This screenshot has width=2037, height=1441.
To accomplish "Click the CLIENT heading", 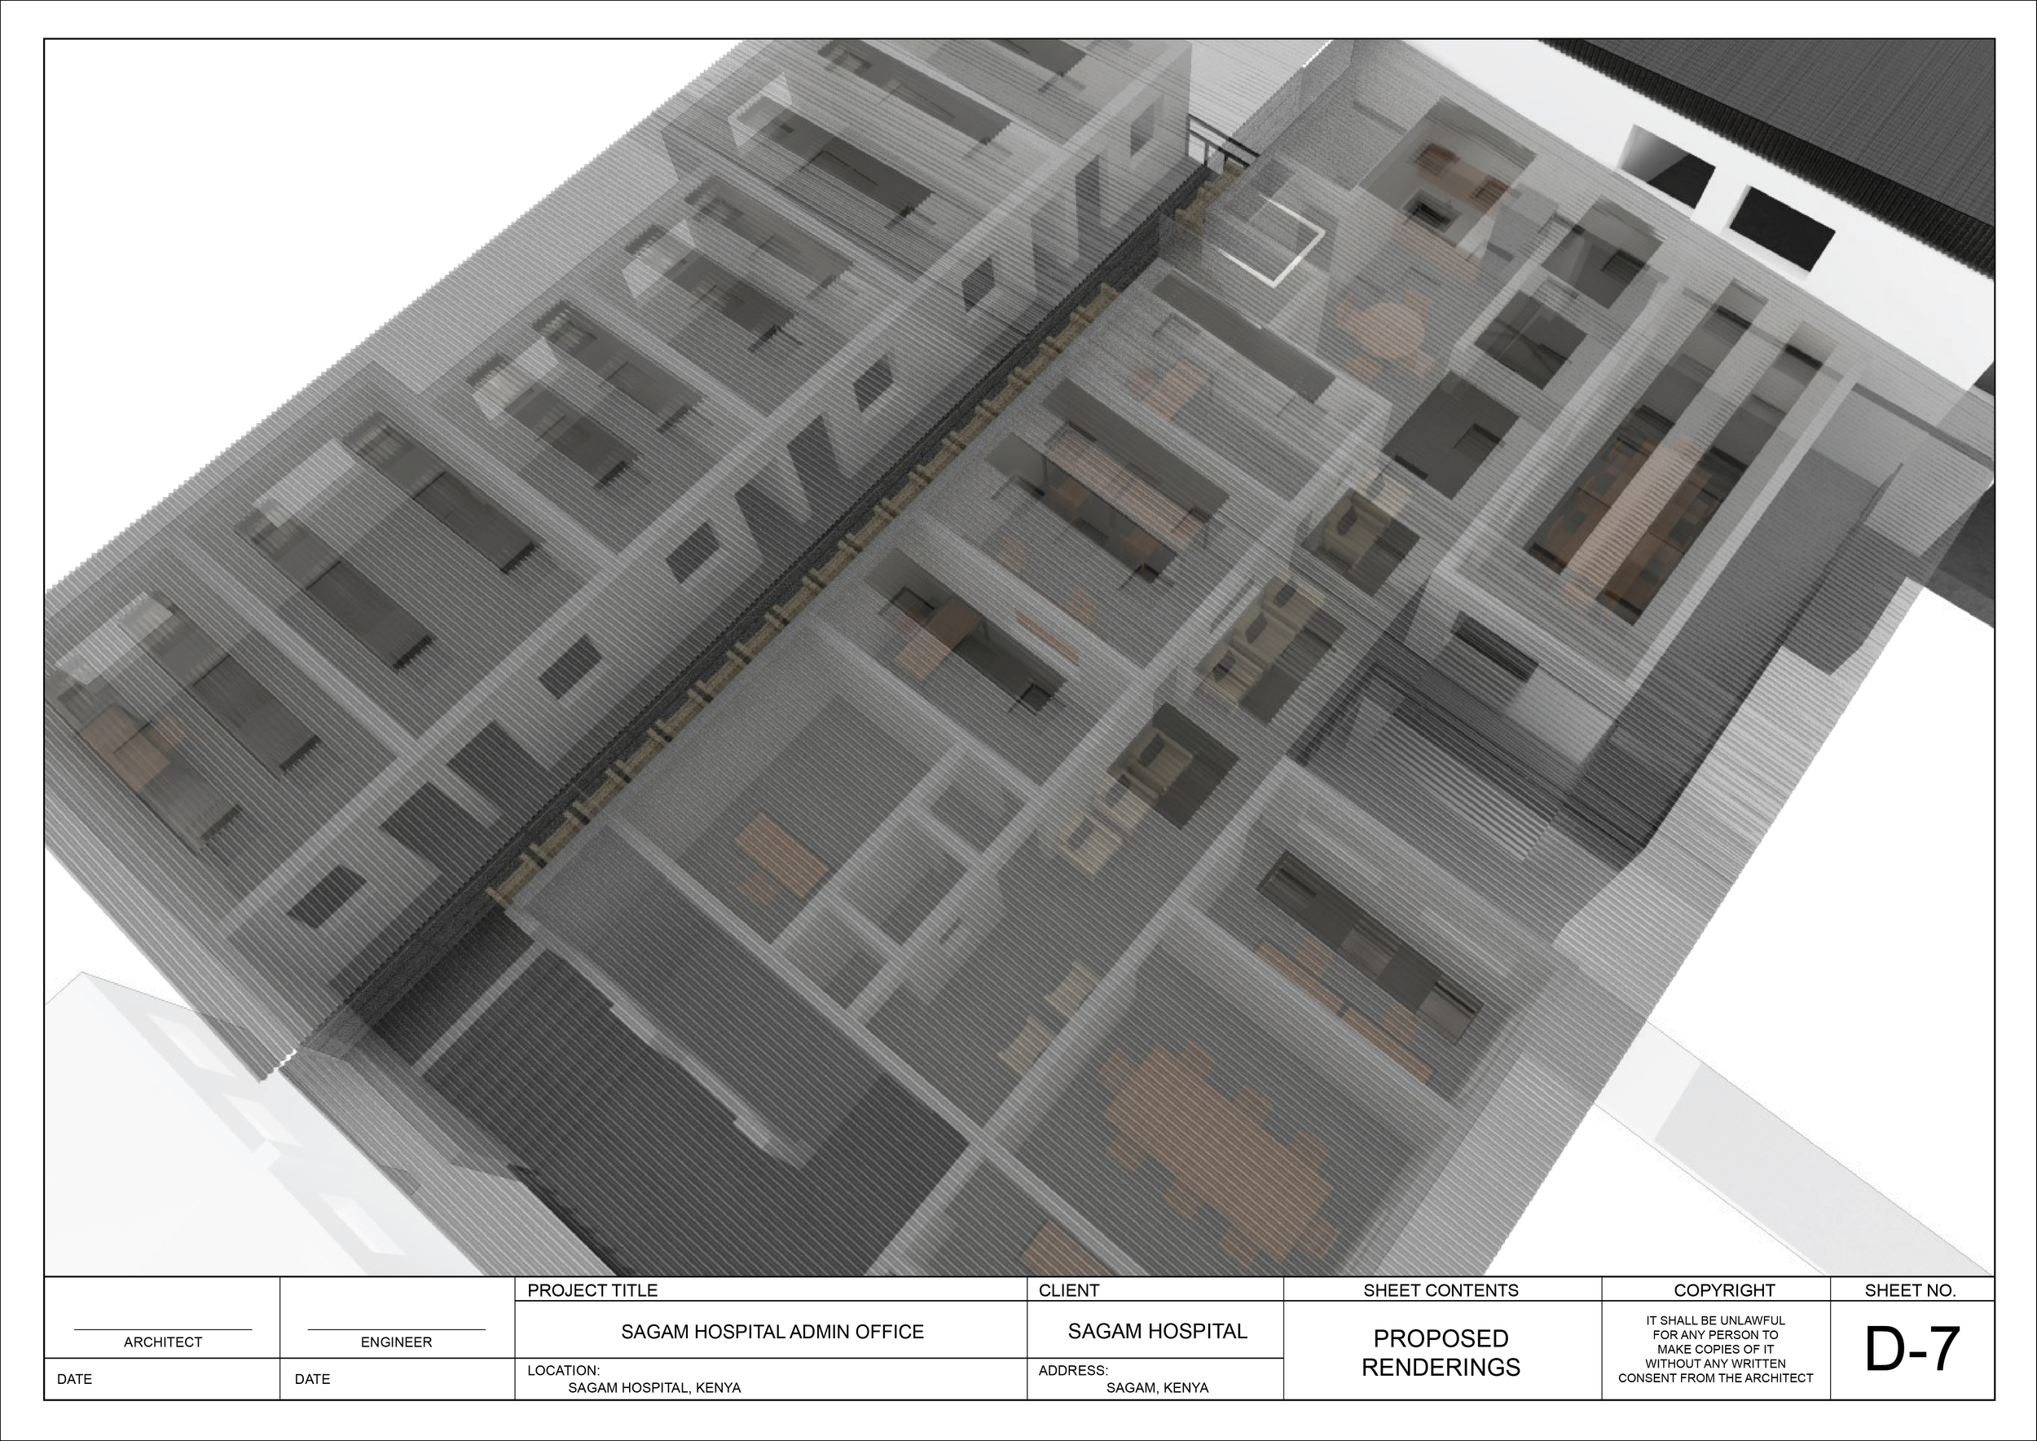I will pos(1068,1290).
